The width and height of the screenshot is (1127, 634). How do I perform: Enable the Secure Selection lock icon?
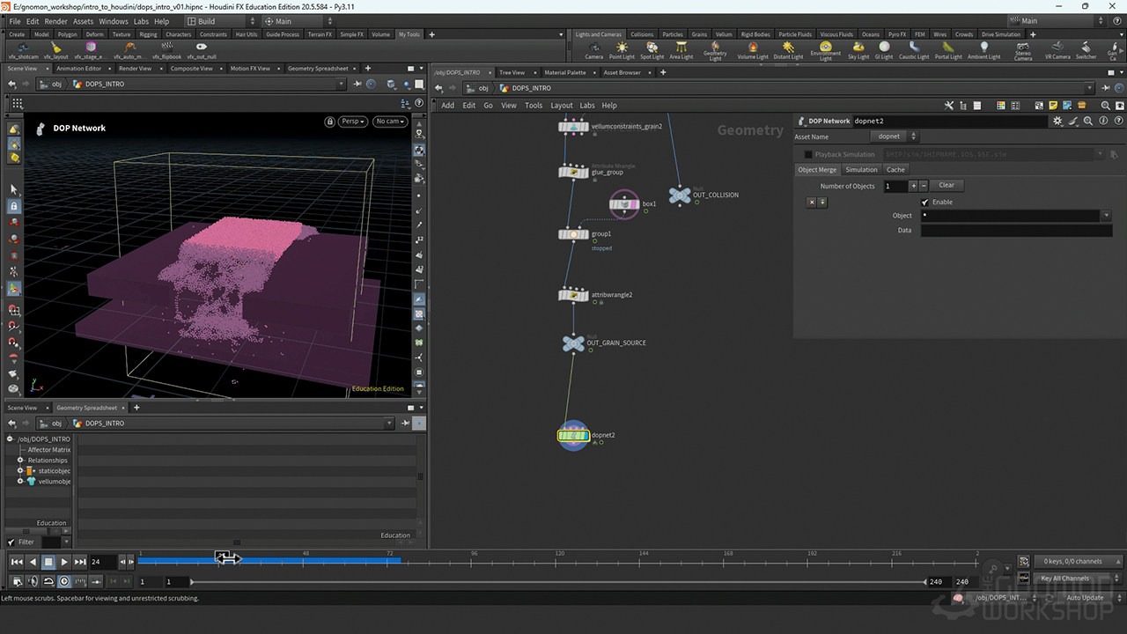[12, 205]
